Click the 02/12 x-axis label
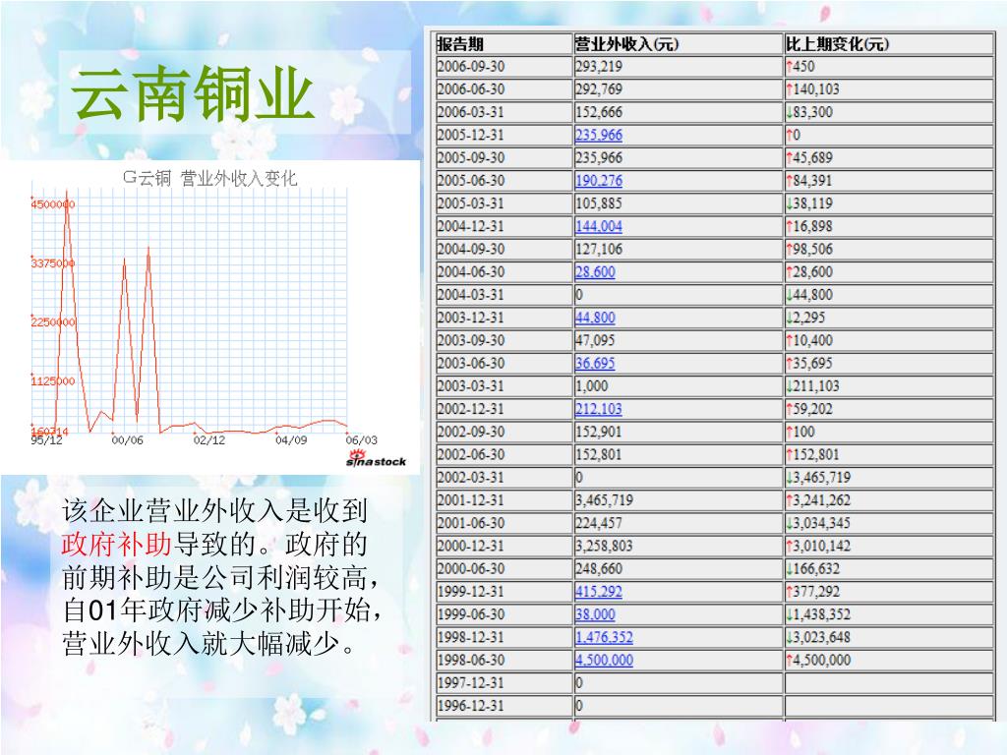This screenshot has height=755, width=1007. point(209,440)
